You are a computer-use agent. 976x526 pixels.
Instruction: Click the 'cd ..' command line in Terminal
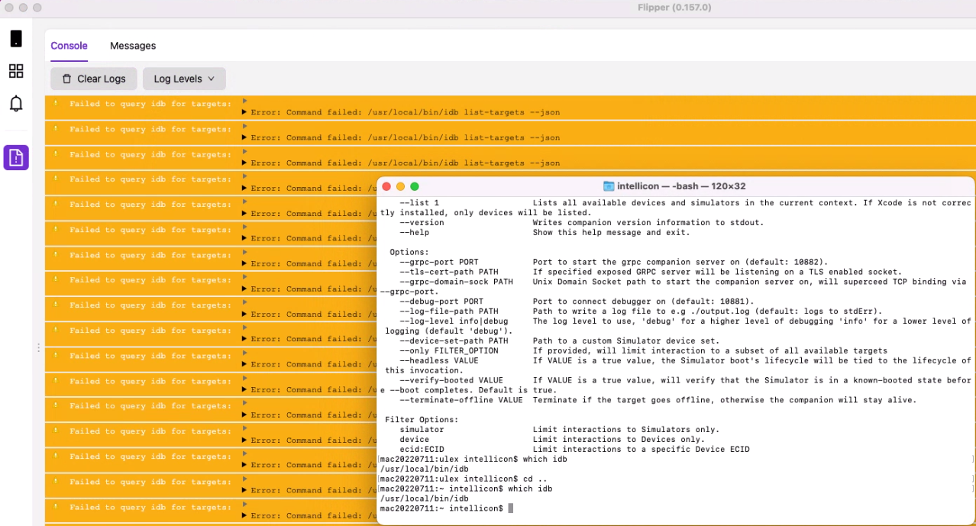click(464, 479)
